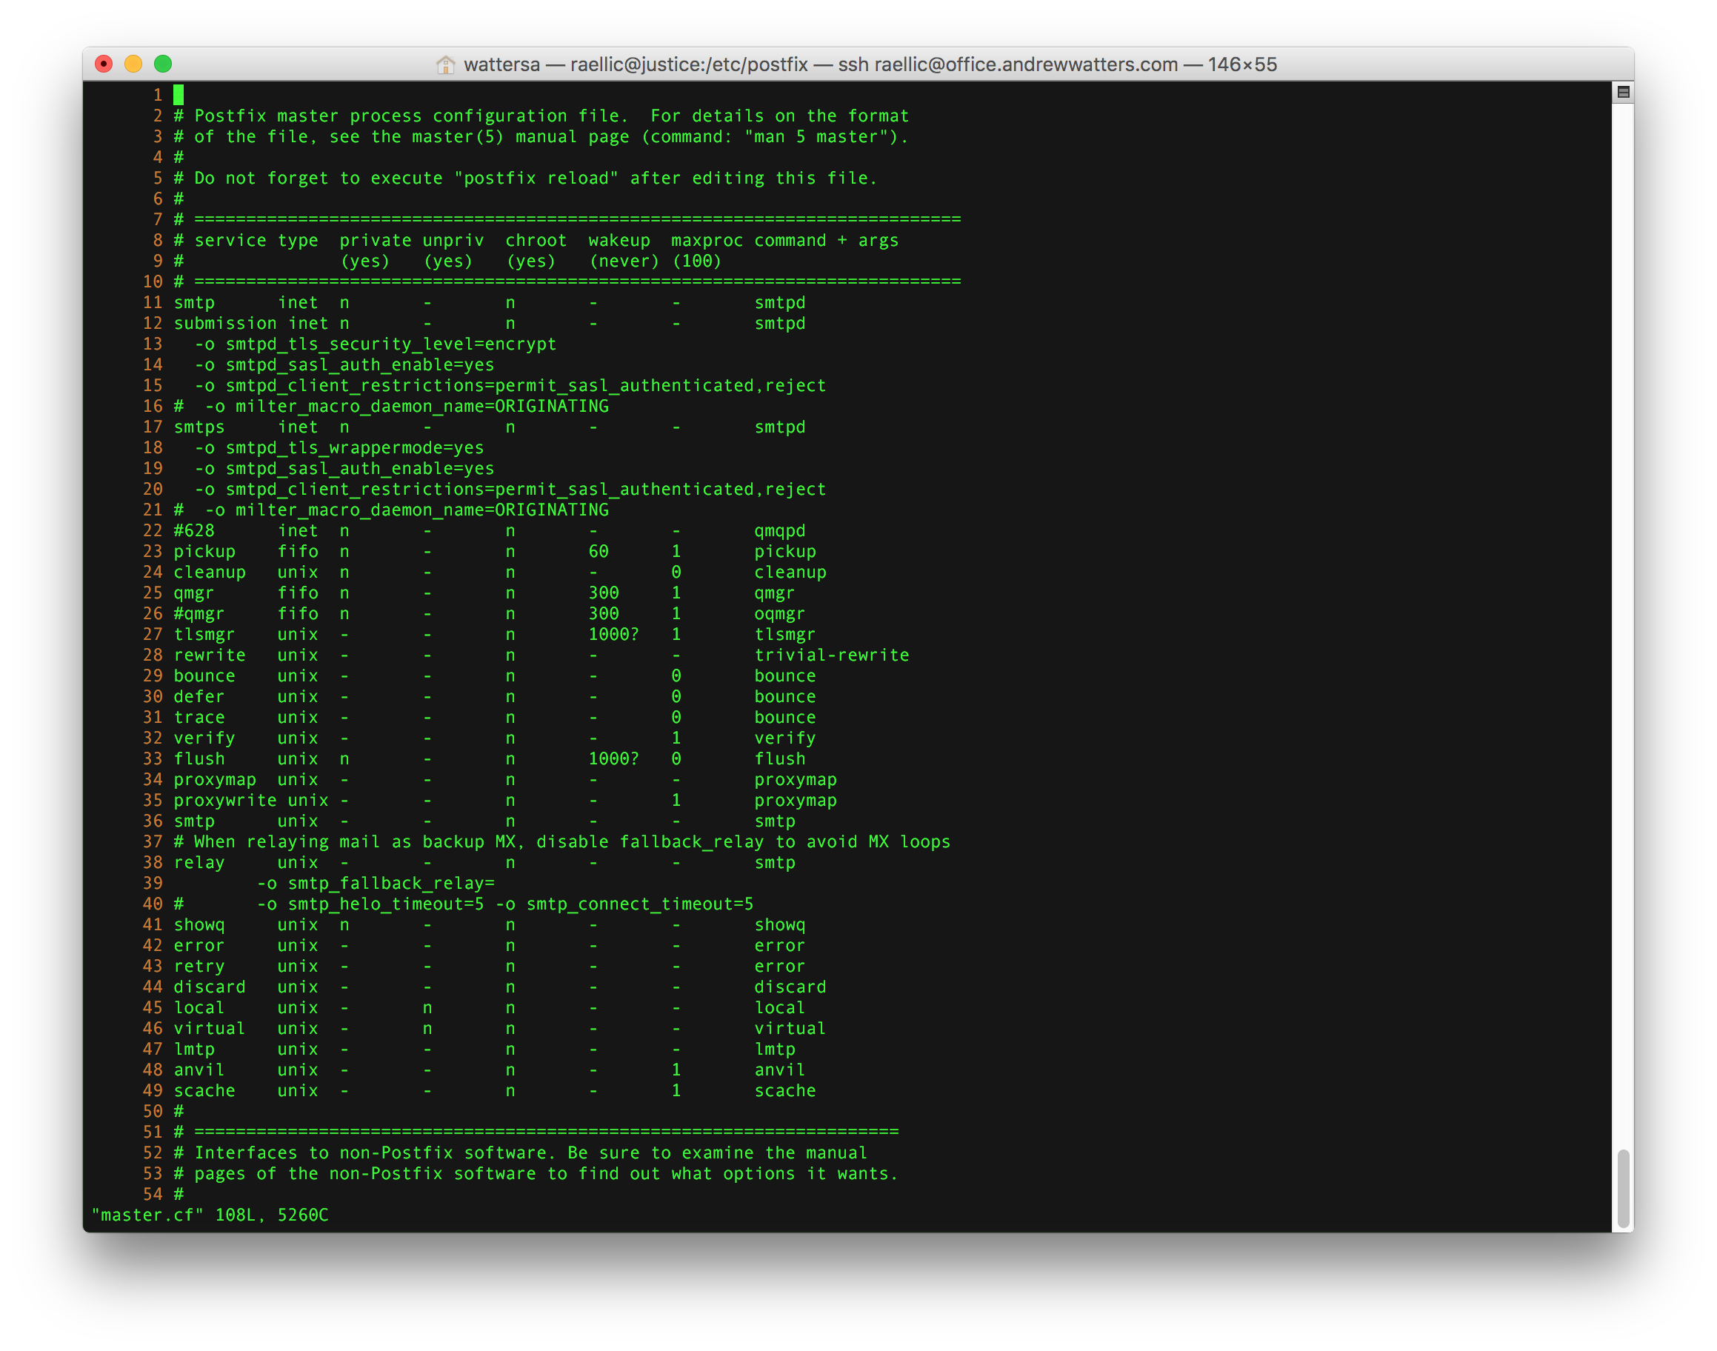1717x1351 pixels.
Task: Click the wakeup value "60" on pickup line
Action: (x=599, y=551)
